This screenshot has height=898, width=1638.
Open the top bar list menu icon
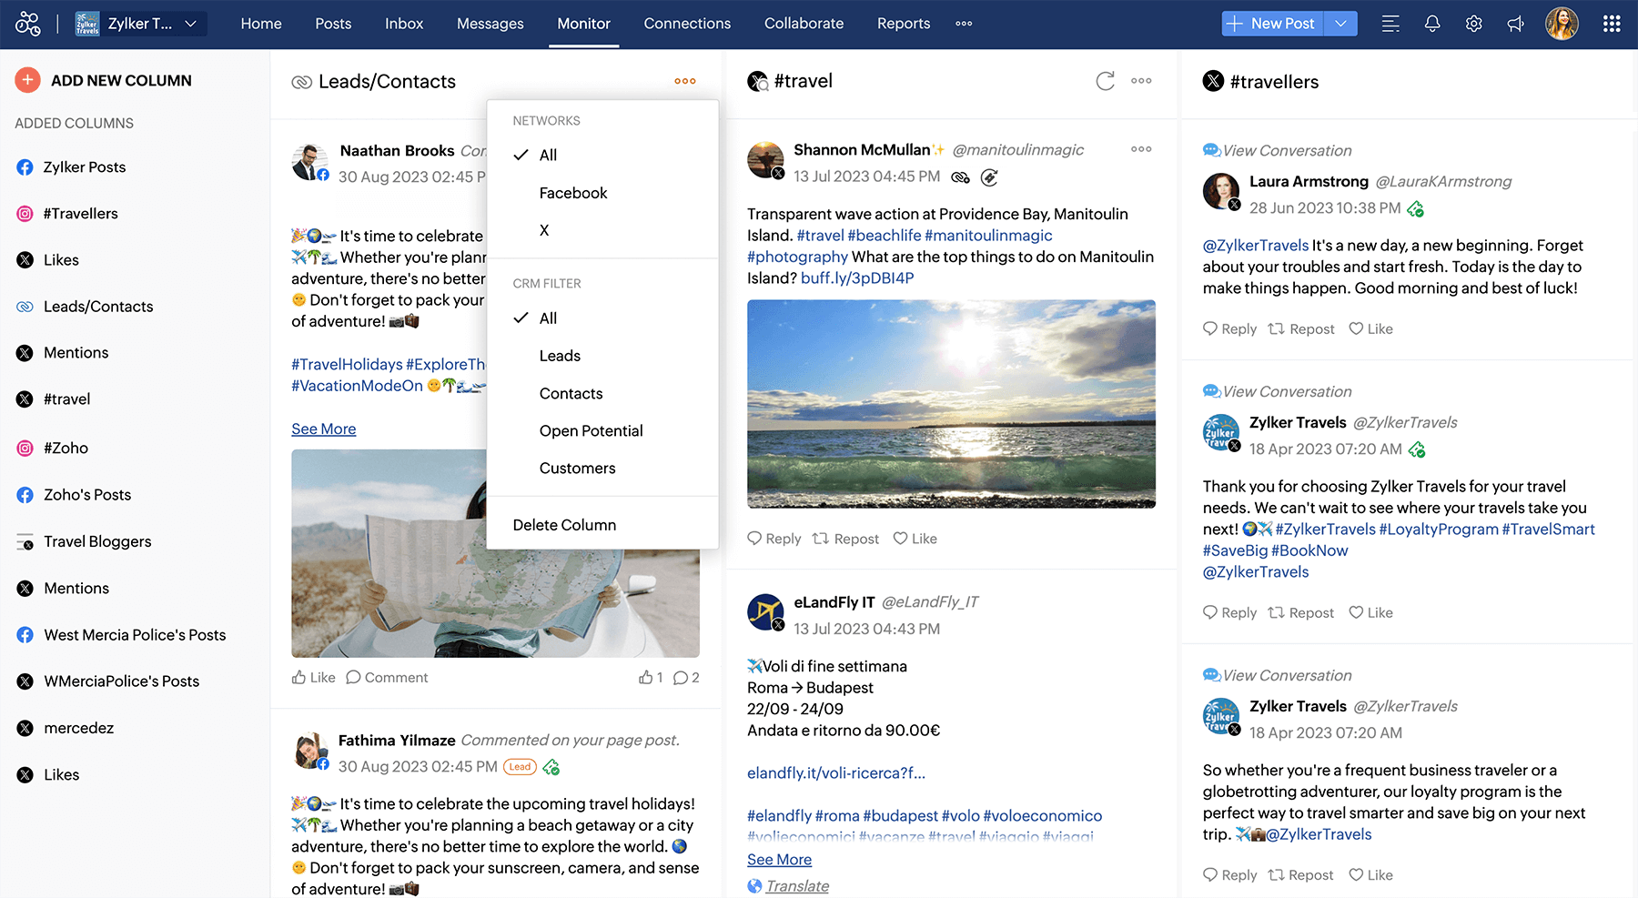pyautogui.click(x=1390, y=24)
